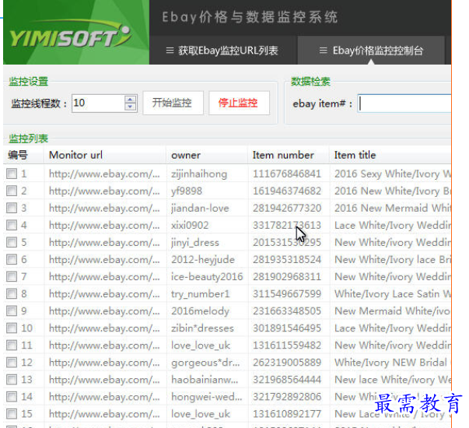This screenshot has height=428, width=469.
Task: Click item number 131611559482
Action: point(287,346)
